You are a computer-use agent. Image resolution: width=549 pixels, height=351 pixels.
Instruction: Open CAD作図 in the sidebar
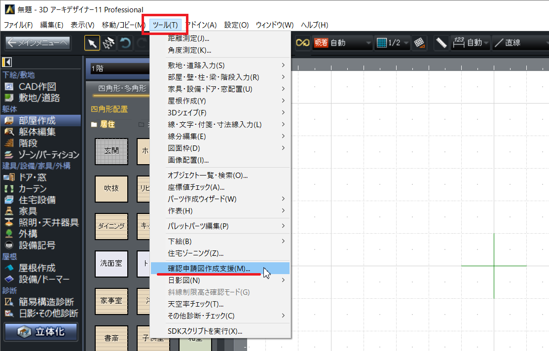tap(37, 87)
